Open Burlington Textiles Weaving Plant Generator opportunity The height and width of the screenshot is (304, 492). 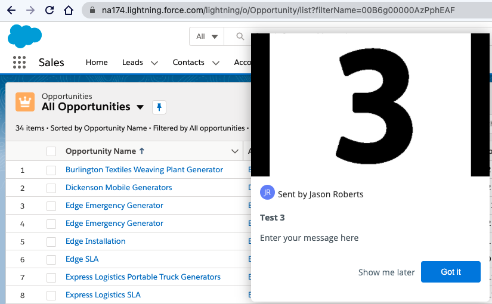pos(144,169)
